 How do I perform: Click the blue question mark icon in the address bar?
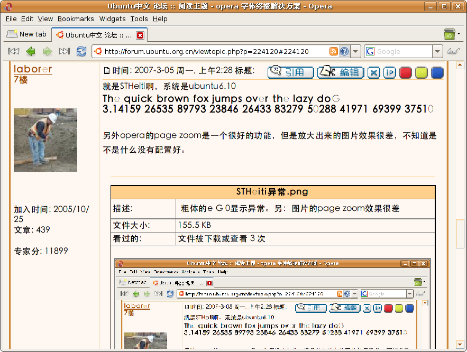tap(344, 51)
